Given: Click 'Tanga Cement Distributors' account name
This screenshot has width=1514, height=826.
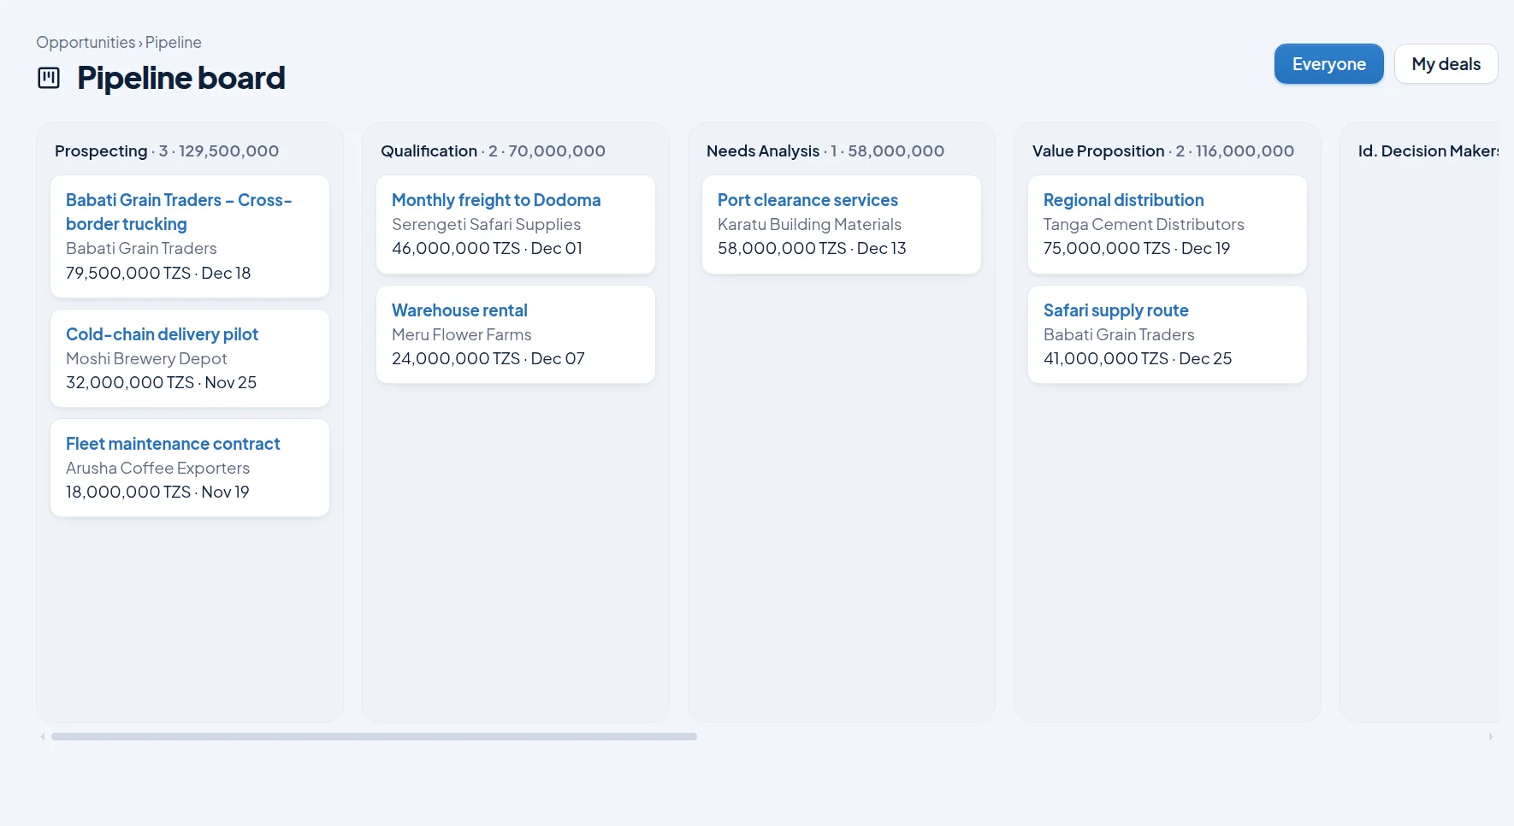Looking at the screenshot, I should 1144,224.
